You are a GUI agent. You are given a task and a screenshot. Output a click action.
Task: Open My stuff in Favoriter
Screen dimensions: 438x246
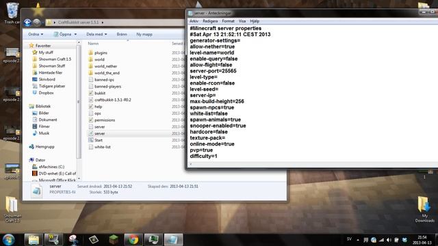(46, 53)
